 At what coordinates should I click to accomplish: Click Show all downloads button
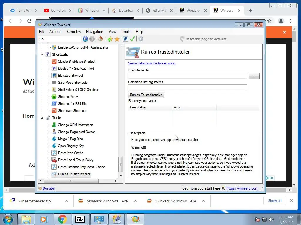(275, 201)
